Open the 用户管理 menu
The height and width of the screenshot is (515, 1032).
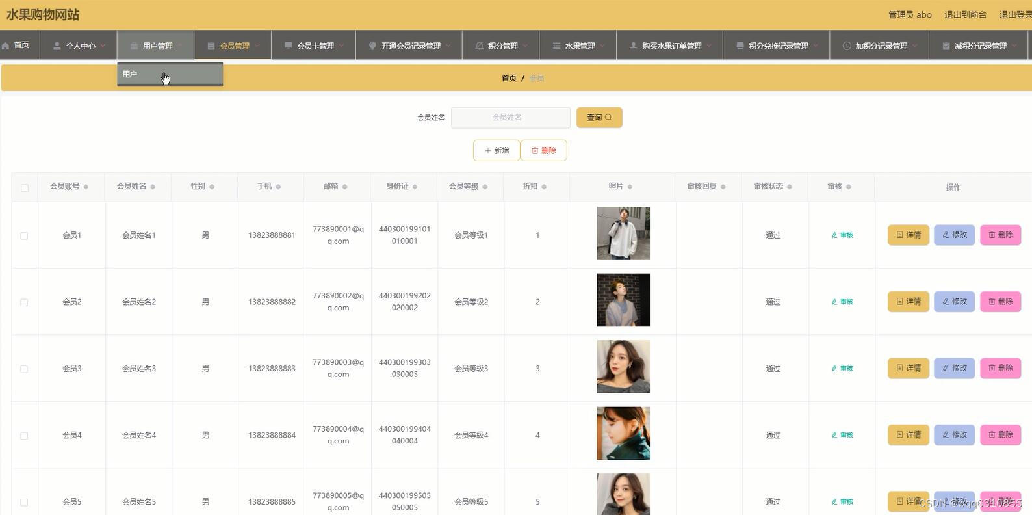coord(155,46)
